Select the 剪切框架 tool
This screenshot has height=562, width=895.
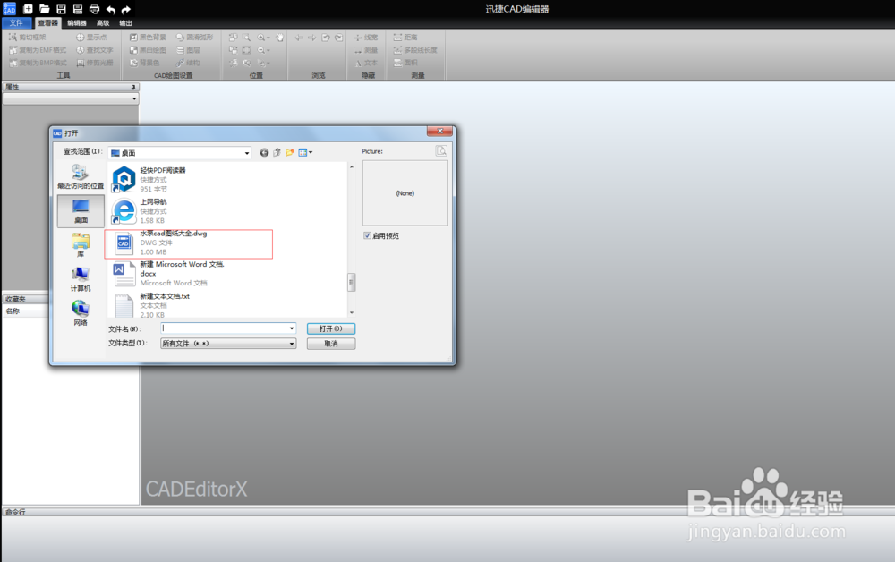pyautogui.click(x=28, y=37)
